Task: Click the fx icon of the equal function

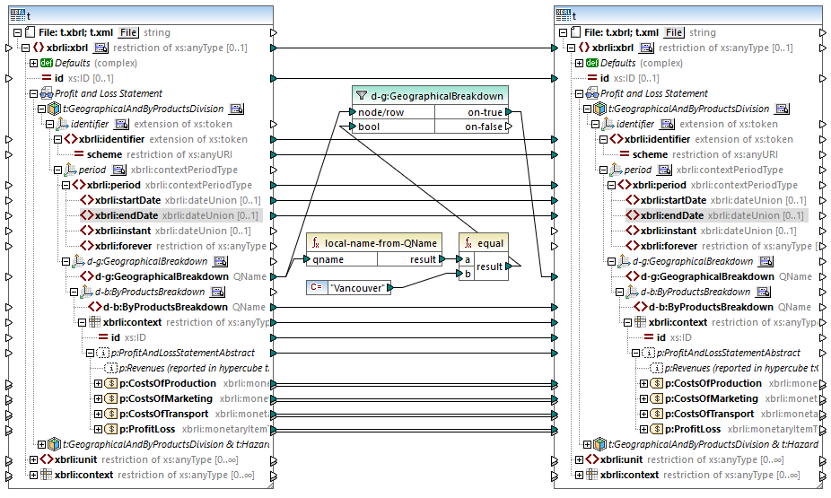Action: pos(468,243)
